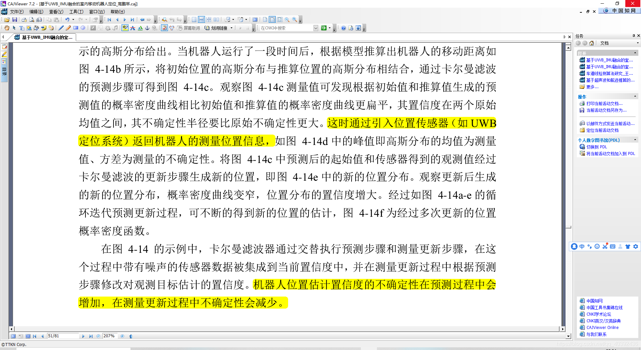Select the Text selection tool

[x=22, y=28]
